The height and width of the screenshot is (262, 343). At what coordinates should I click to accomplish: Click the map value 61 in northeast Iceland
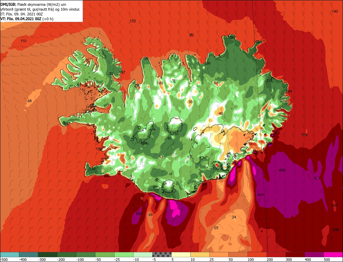tap(216, 83)
